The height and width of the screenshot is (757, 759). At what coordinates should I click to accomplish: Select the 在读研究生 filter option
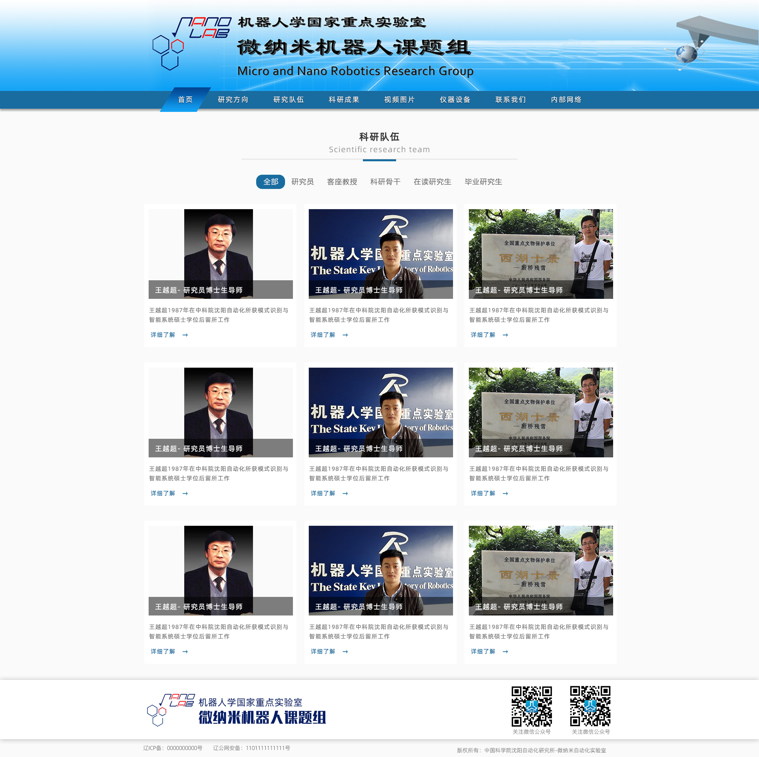tap(432, 182)
